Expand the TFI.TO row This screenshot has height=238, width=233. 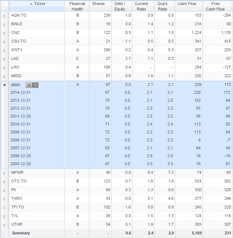pos(4,208)
